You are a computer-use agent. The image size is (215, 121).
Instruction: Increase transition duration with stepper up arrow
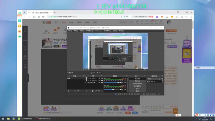coord(163,81)
